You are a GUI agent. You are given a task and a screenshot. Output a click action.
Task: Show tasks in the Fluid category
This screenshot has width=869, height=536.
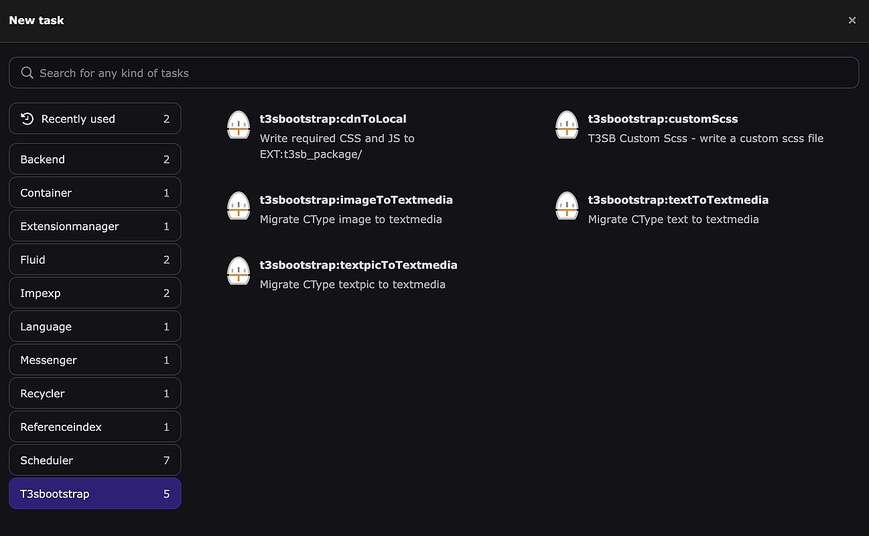click(x=95, y=260)
